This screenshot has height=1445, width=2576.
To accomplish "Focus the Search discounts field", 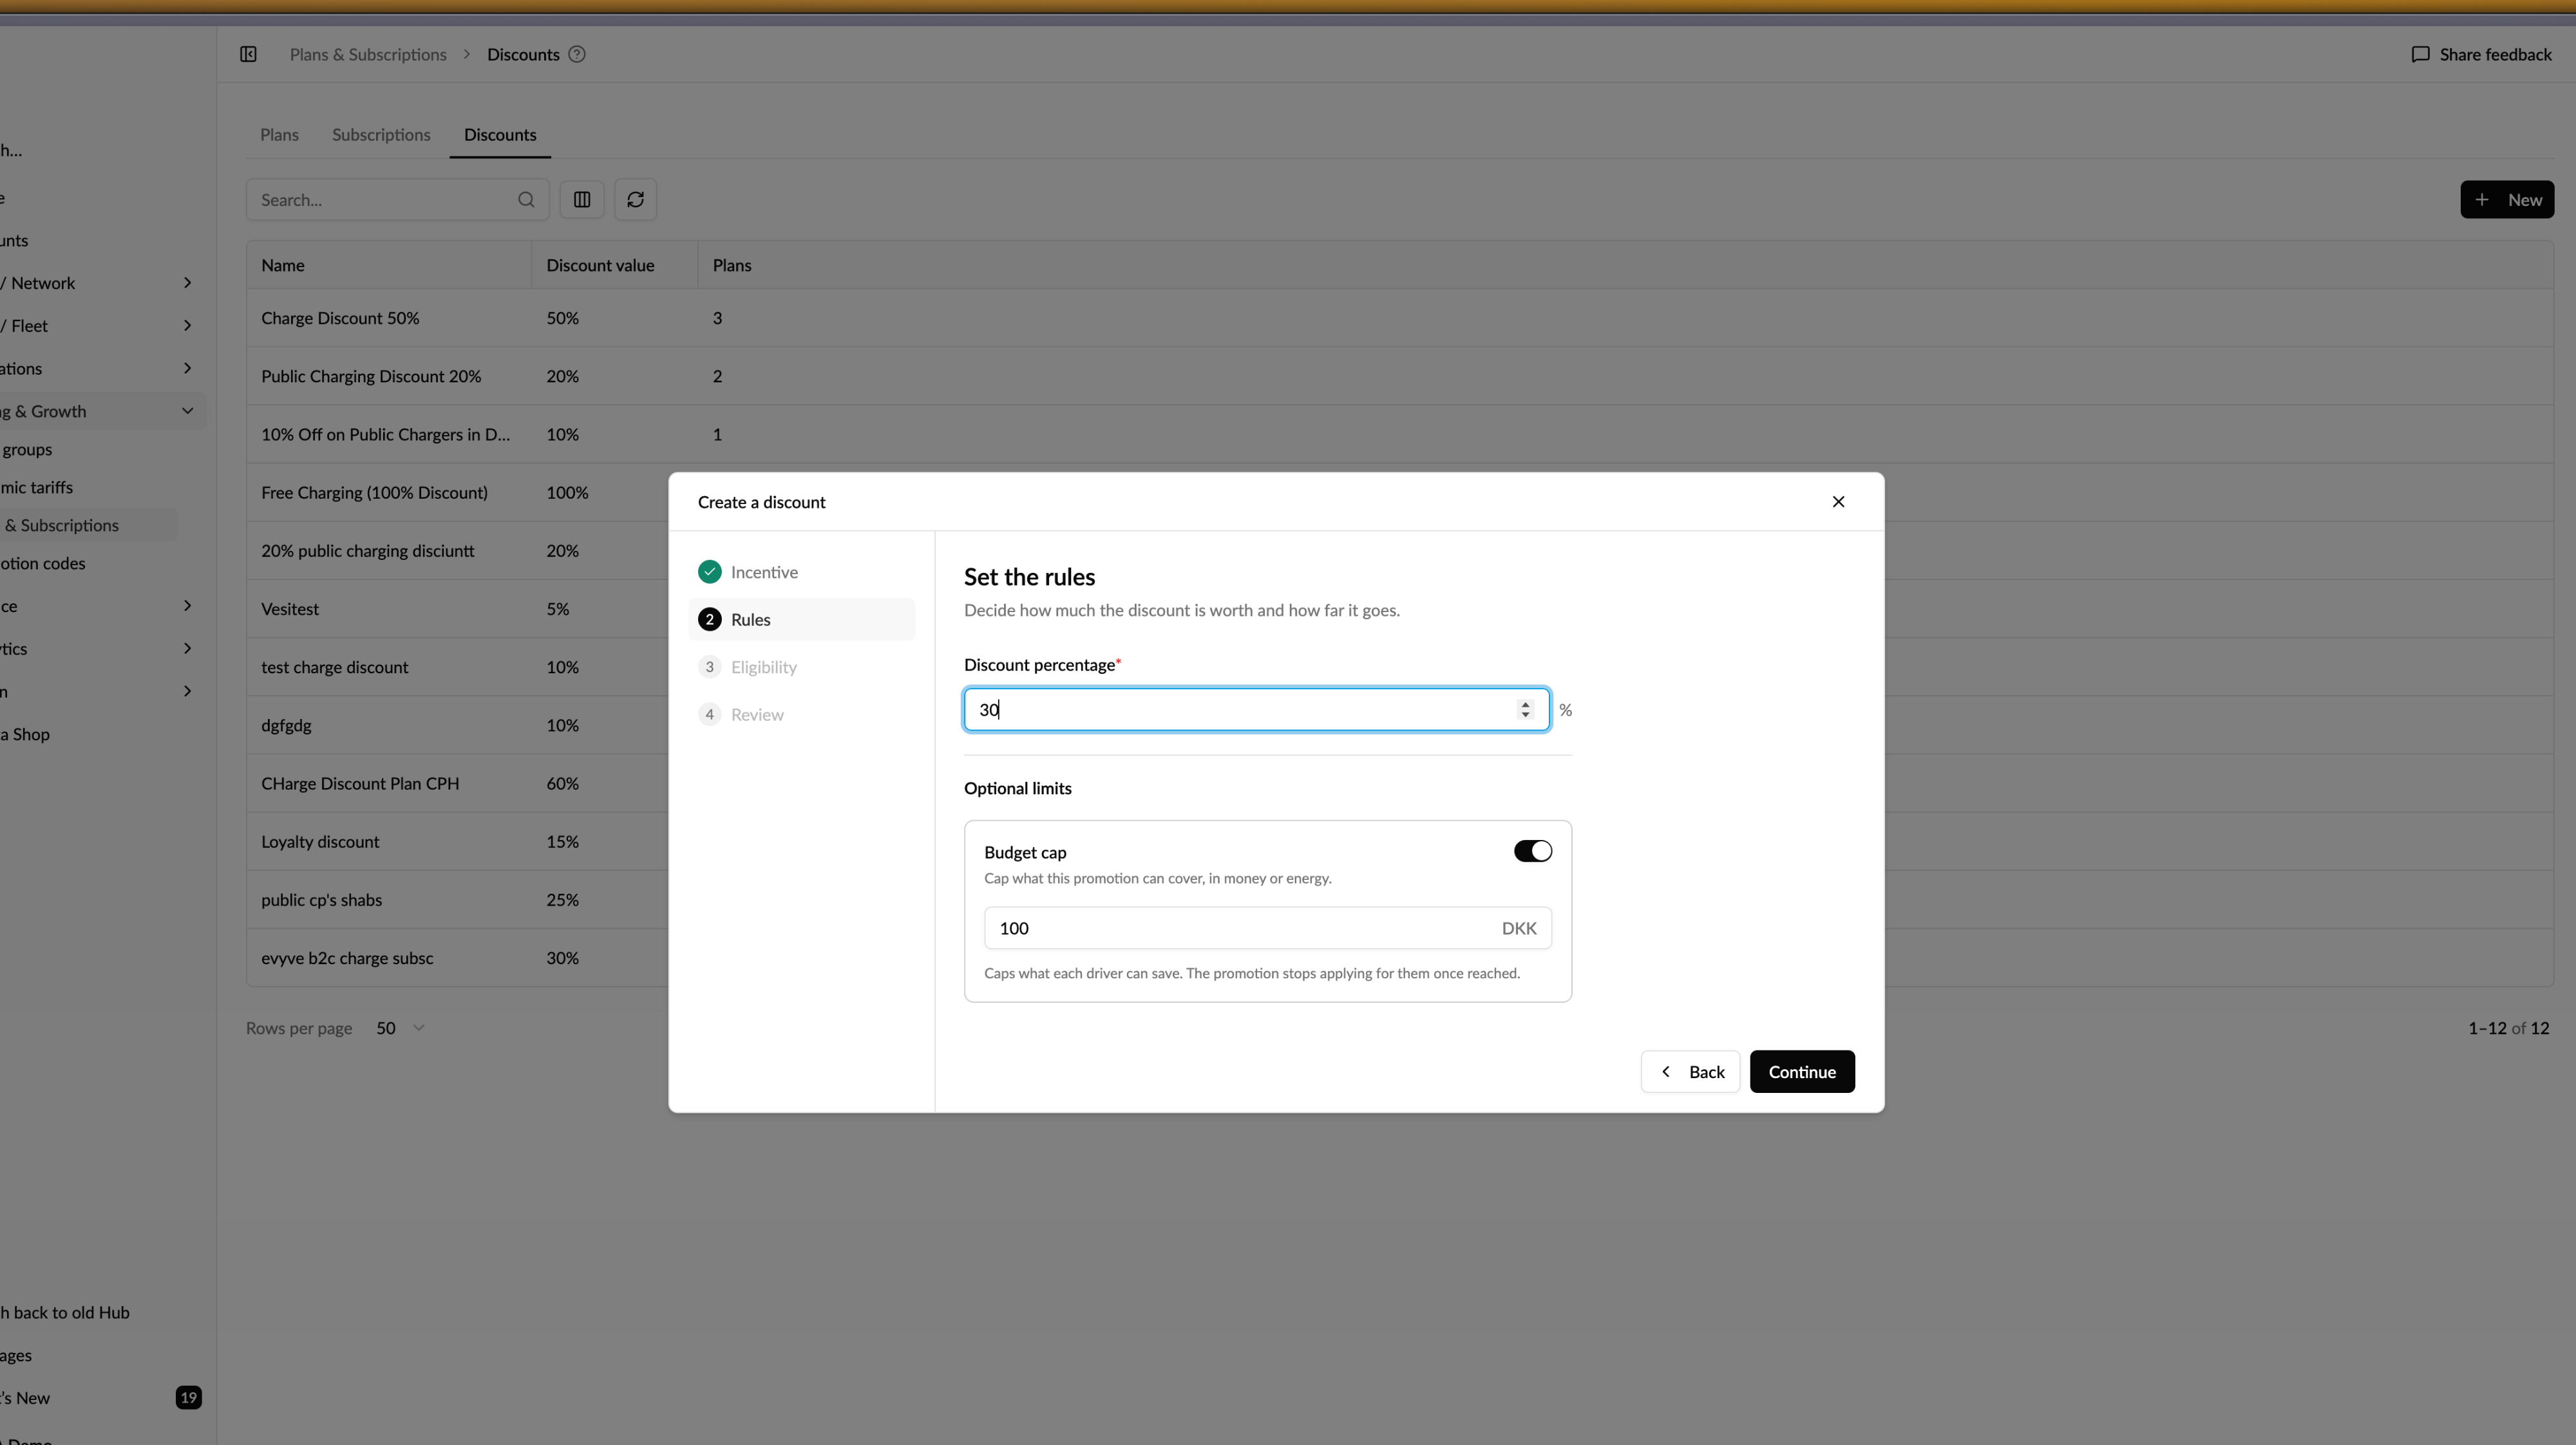I will coord(397,200).
